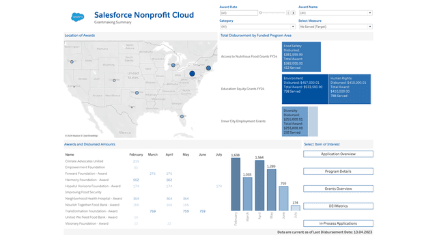This screenshot has width=437, height=248.
Task: Click Transformation Foundation - Award row name
Action: pyautogui.click(x=91, y=211)
